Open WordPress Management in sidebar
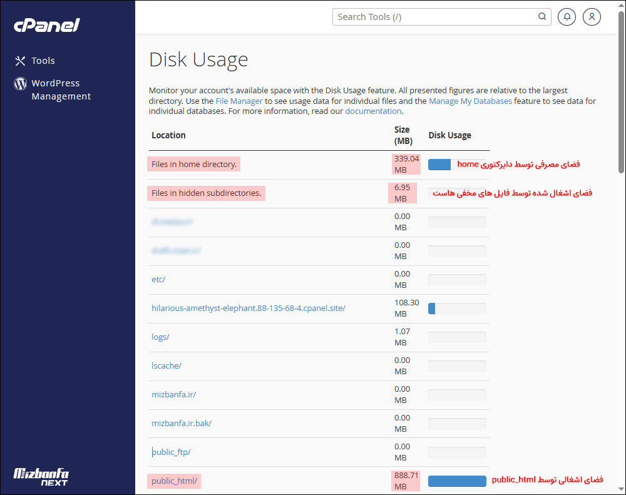 61,89
